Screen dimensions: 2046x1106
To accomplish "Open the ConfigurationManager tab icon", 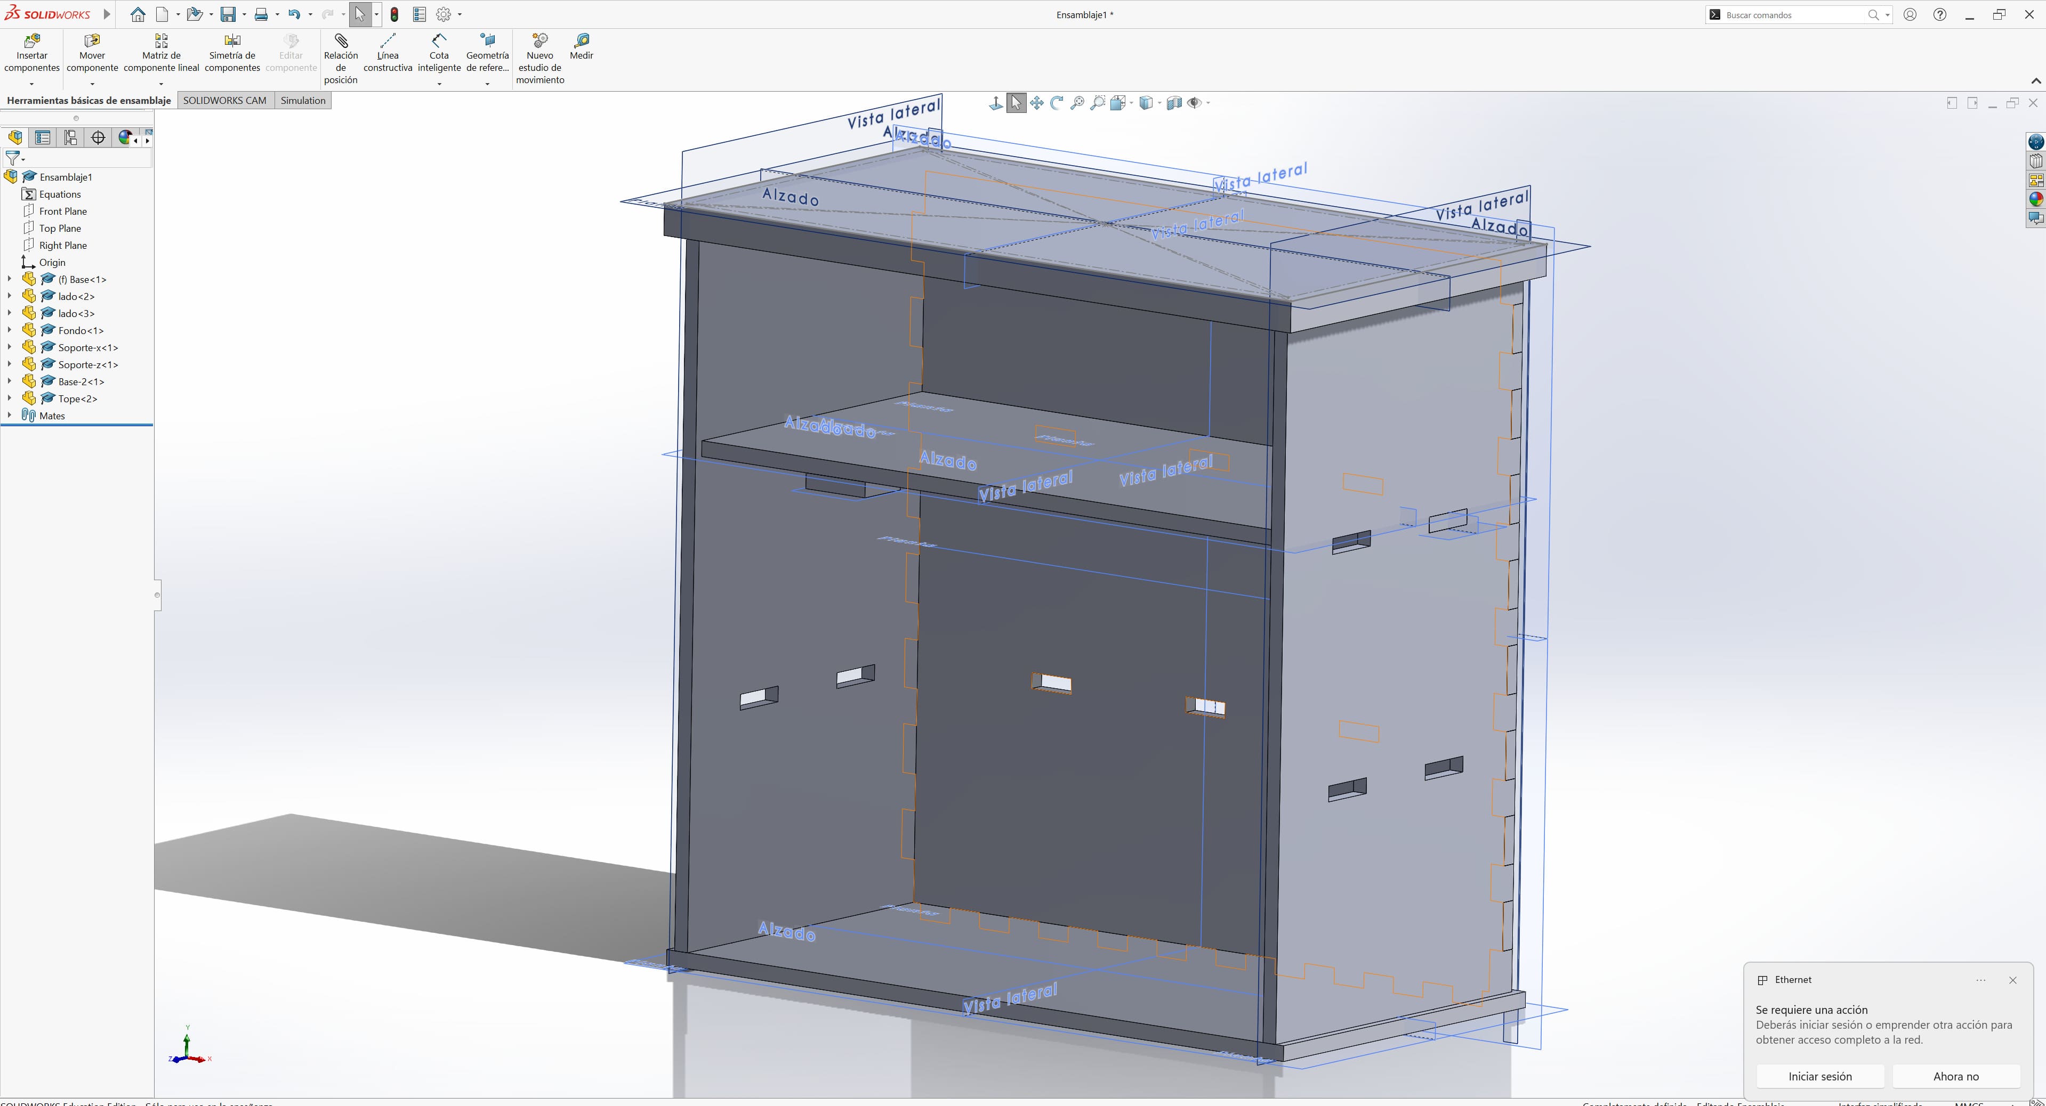I will [71, 137].
